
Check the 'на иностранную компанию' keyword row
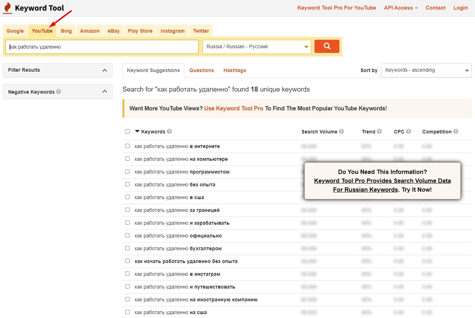127,299
